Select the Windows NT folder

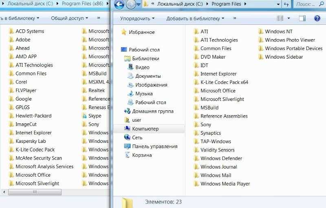point(275,32)
